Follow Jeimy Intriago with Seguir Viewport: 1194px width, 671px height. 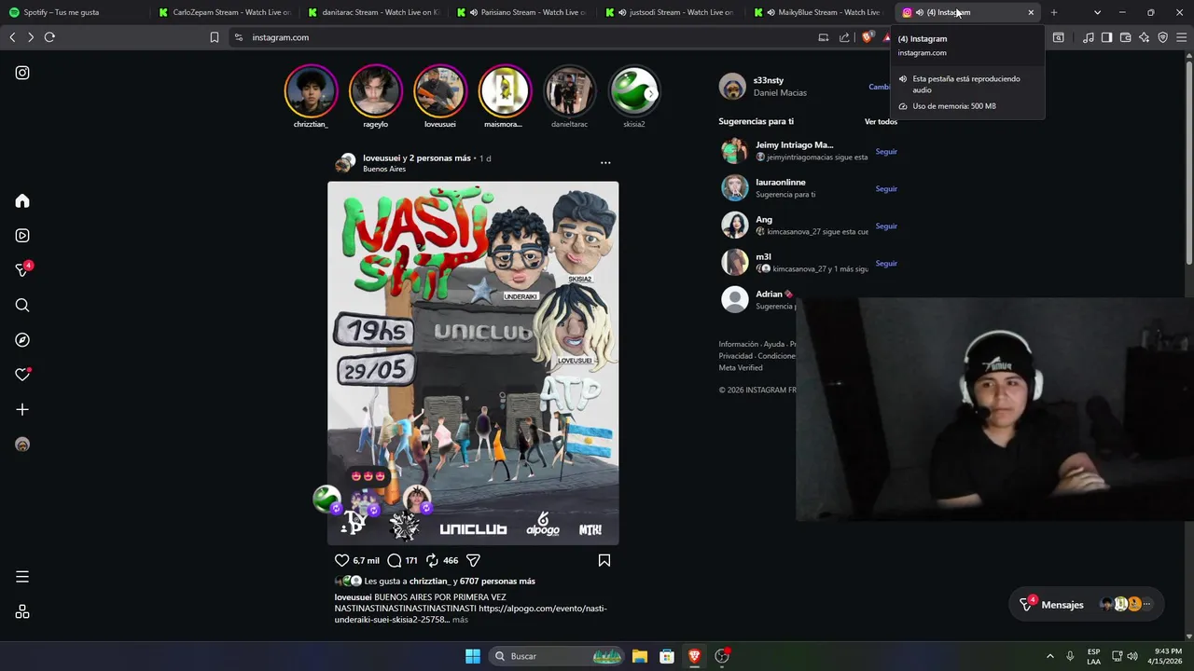coord(886,151)
